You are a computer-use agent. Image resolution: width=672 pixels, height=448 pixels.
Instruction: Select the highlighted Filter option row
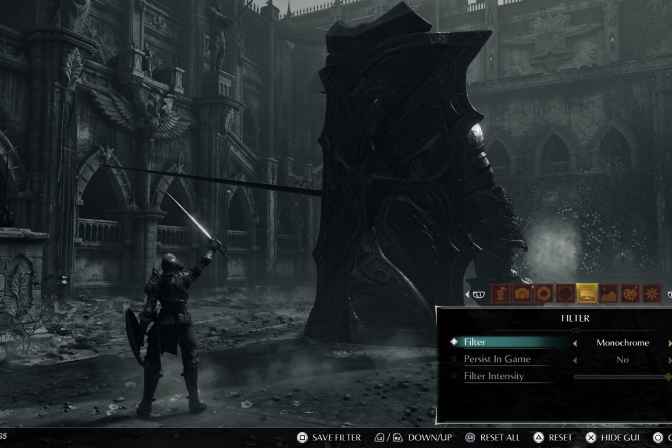pyautogui.click(x=560, y=342)
